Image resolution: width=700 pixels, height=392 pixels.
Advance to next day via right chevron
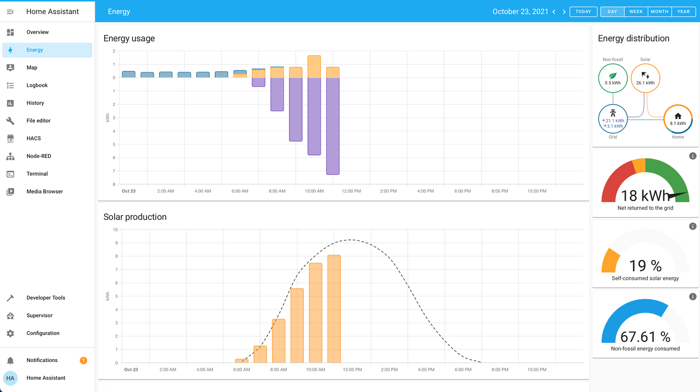click(564, 11)
